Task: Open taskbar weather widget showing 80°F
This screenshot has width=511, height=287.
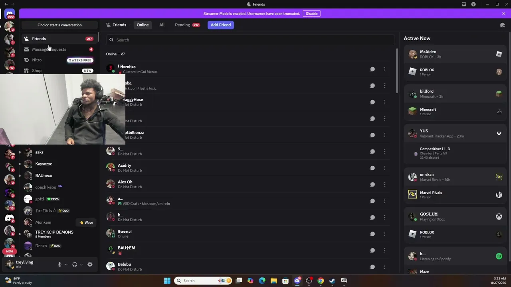Action: (18, 281)
